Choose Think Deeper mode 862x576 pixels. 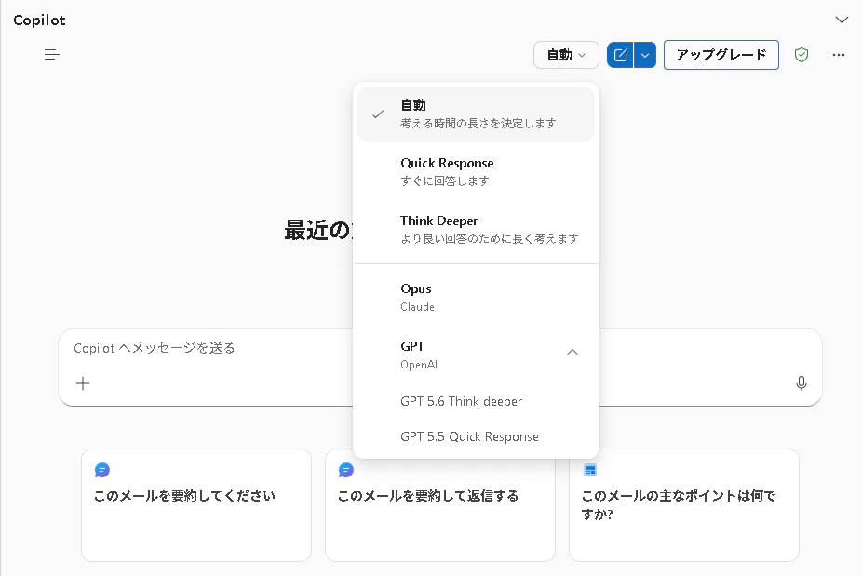point(476,229)
